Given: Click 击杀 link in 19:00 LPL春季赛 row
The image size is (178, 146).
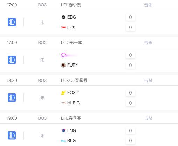Looking at the screenshot, I should tap(148, 118).
